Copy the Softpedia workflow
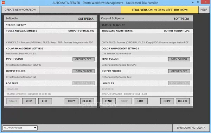Screen dimensions: 211x133 click(71, 101)
